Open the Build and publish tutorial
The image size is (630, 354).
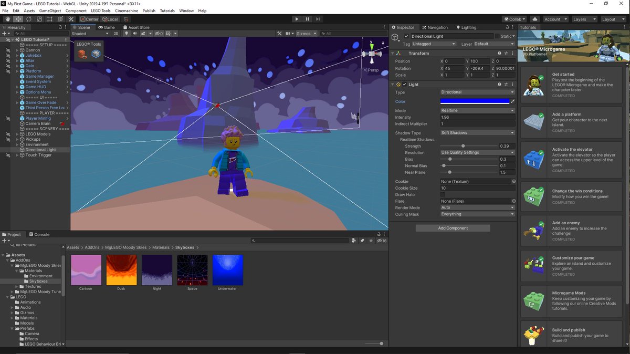572,335
